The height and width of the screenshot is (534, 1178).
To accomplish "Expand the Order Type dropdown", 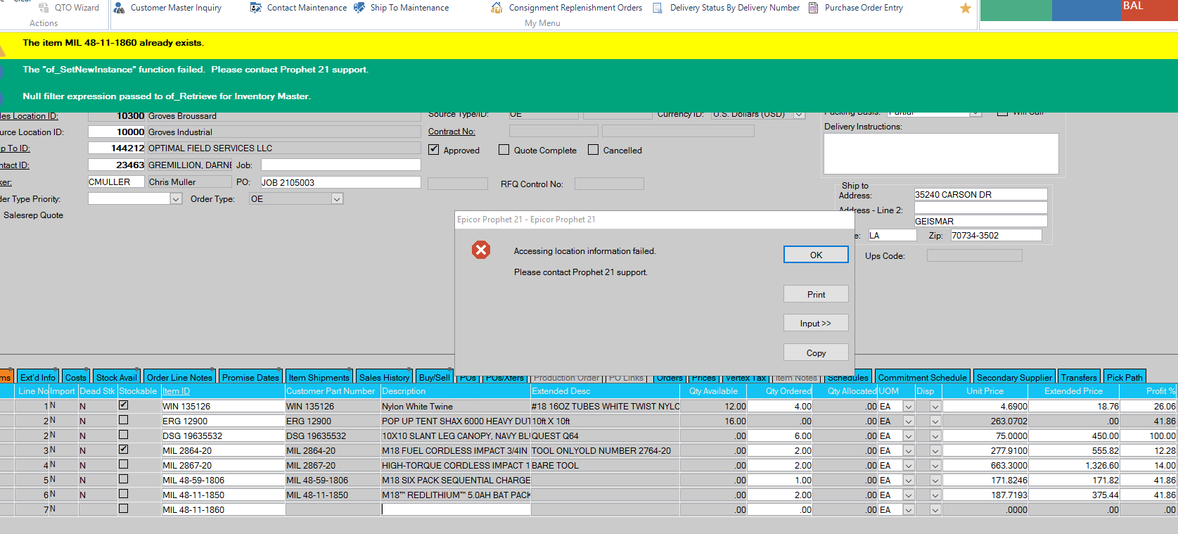I will (x=337, y=199).
